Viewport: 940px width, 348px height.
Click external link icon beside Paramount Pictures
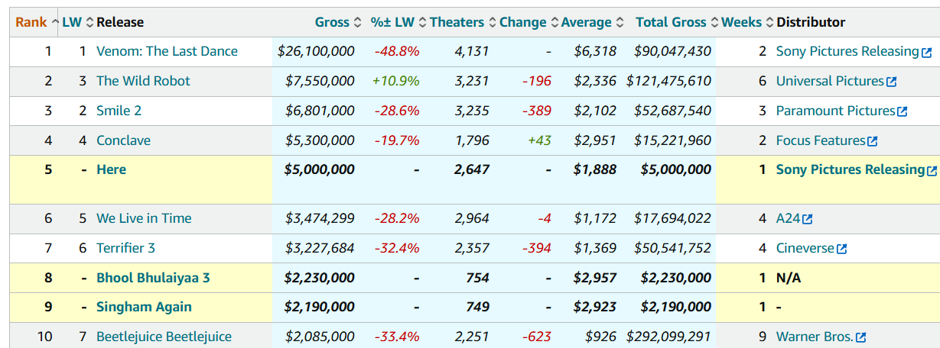coord(902,111)
